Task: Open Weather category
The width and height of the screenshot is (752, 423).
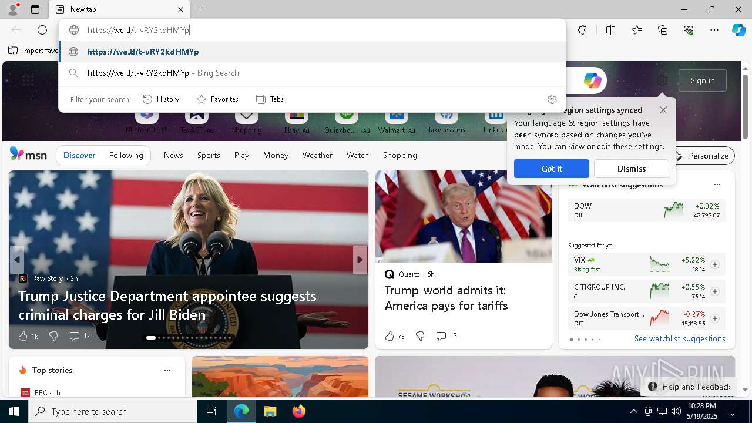Action: (x=317, y=155)
